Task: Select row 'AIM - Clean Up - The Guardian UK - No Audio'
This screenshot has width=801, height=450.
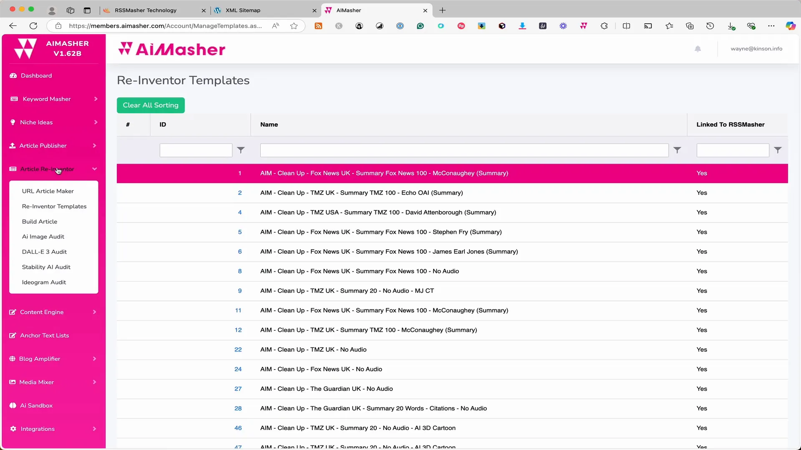Action: coord(452,389)
